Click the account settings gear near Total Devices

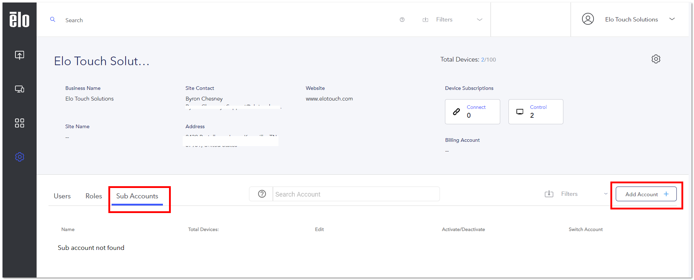click(656, 59)
